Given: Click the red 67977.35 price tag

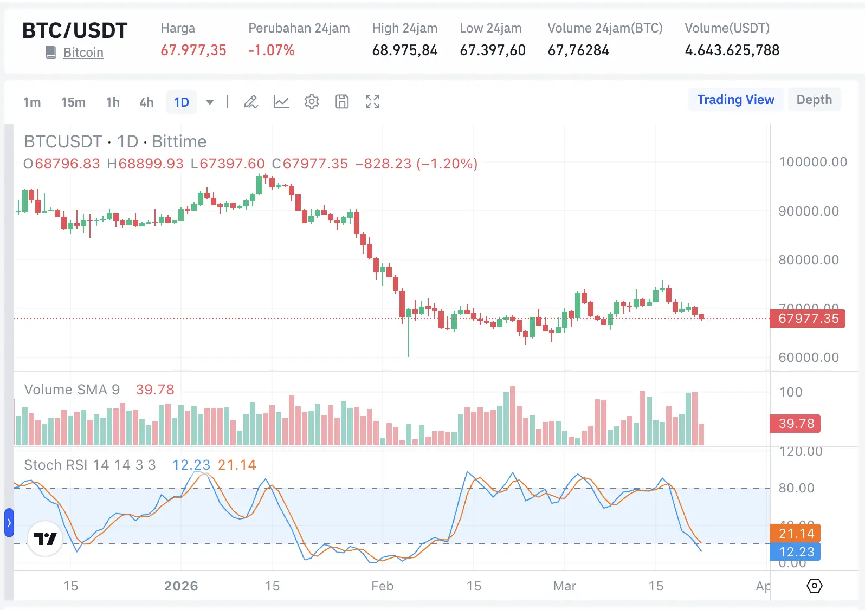Looking at the screenshot, I should pyautogui.click(x=807, y=319).
